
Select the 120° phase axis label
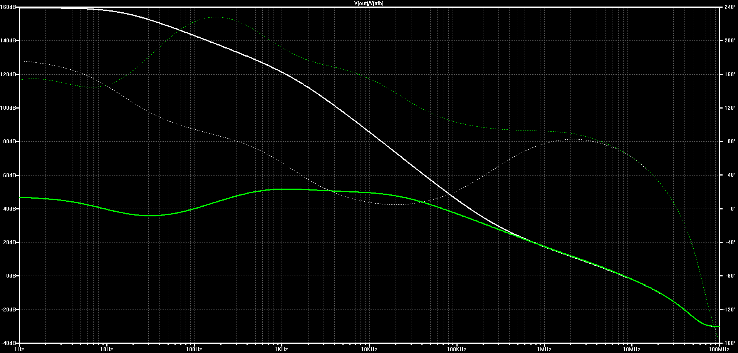click(730, 108)
